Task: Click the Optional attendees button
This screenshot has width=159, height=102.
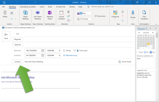Action: [18, 45]
